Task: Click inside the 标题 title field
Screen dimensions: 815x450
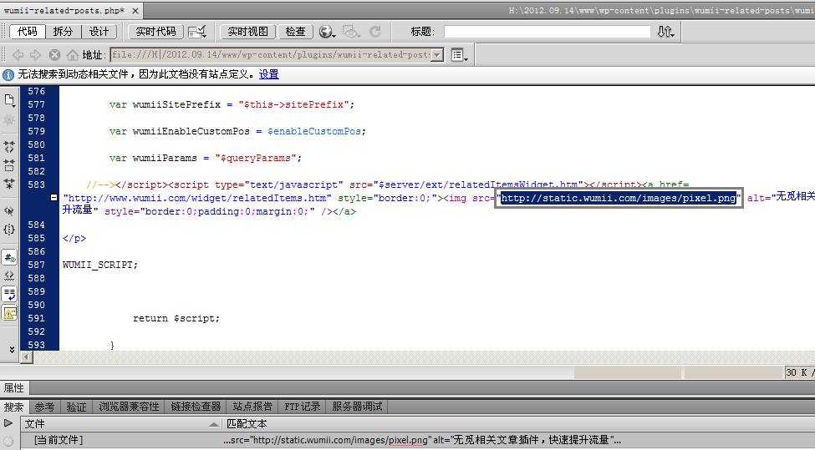Action: [548, 32]
